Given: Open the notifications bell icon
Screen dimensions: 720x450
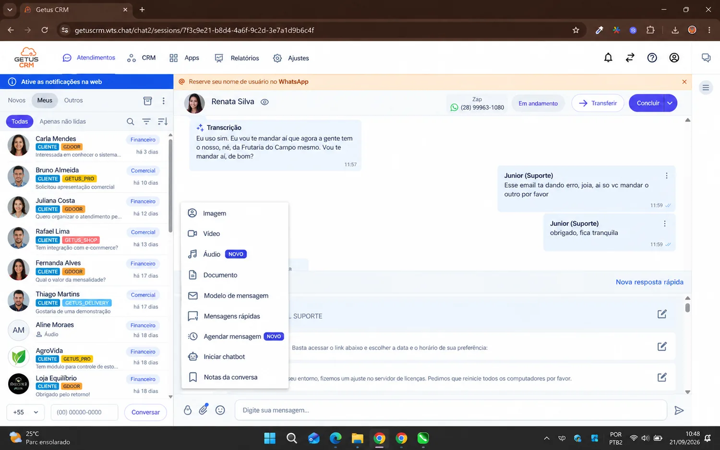Looking at the screenshot, I should click(x=608, y=58).
